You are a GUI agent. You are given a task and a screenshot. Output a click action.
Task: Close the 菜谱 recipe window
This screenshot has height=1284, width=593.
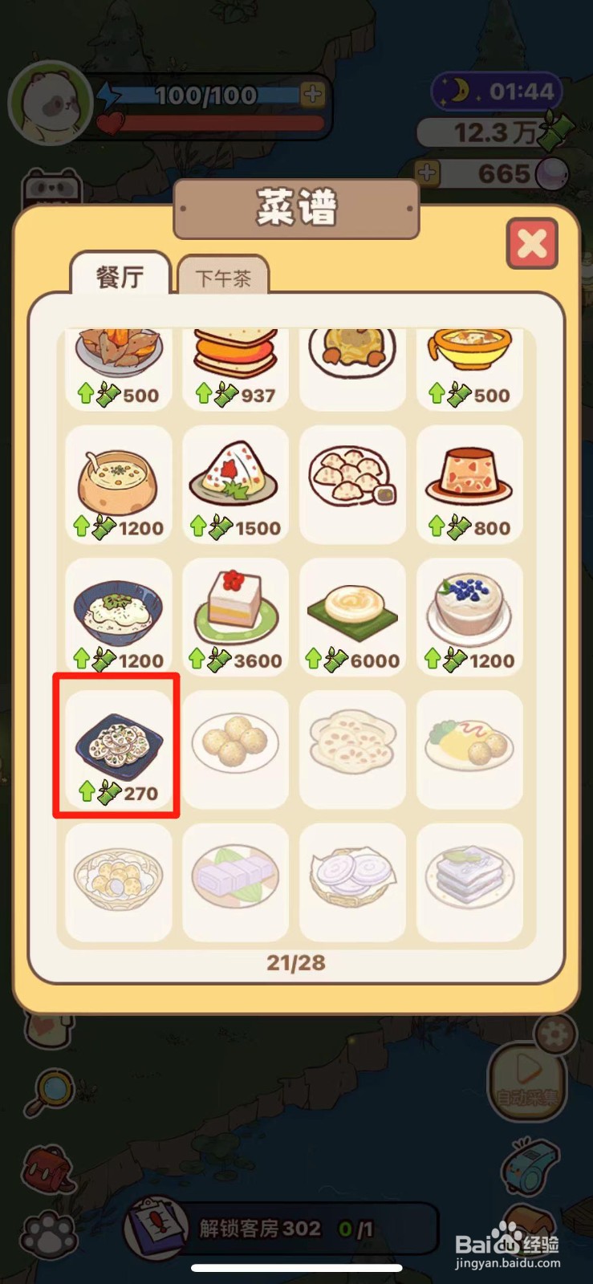pyautogui.click(x=532, y=243)
